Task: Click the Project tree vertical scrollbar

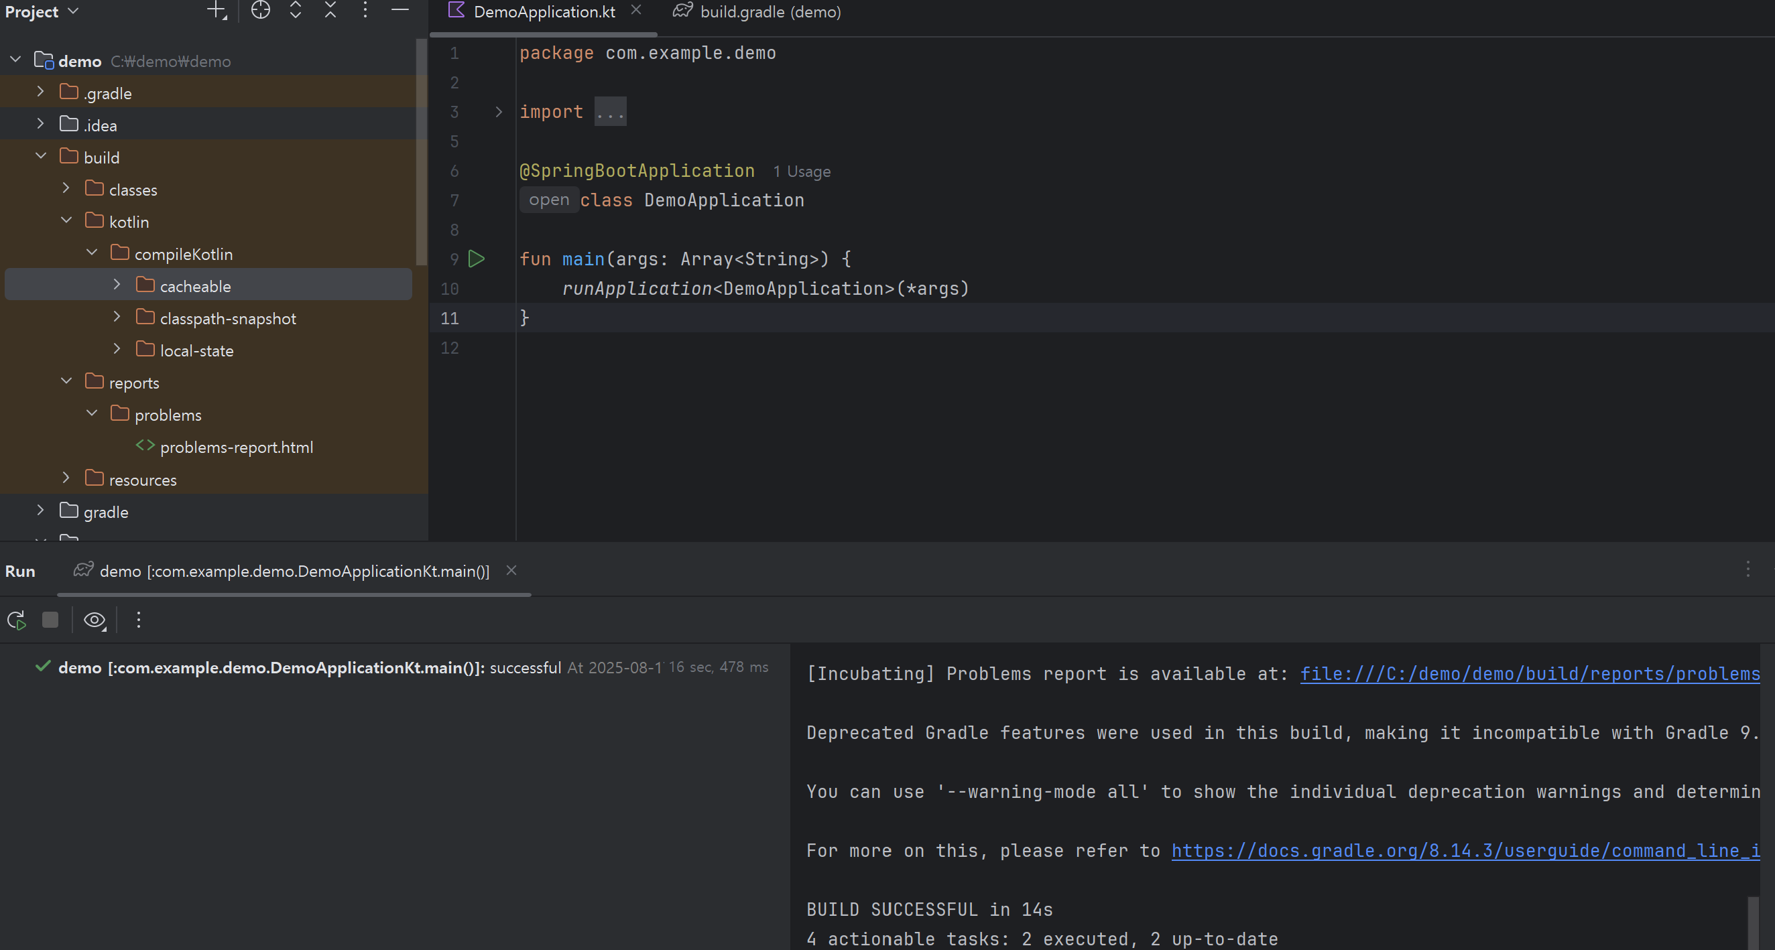Action: tap(421, 151)
